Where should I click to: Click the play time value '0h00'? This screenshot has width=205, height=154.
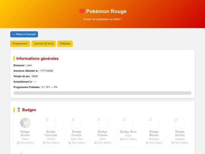click(x=35, y=76)
